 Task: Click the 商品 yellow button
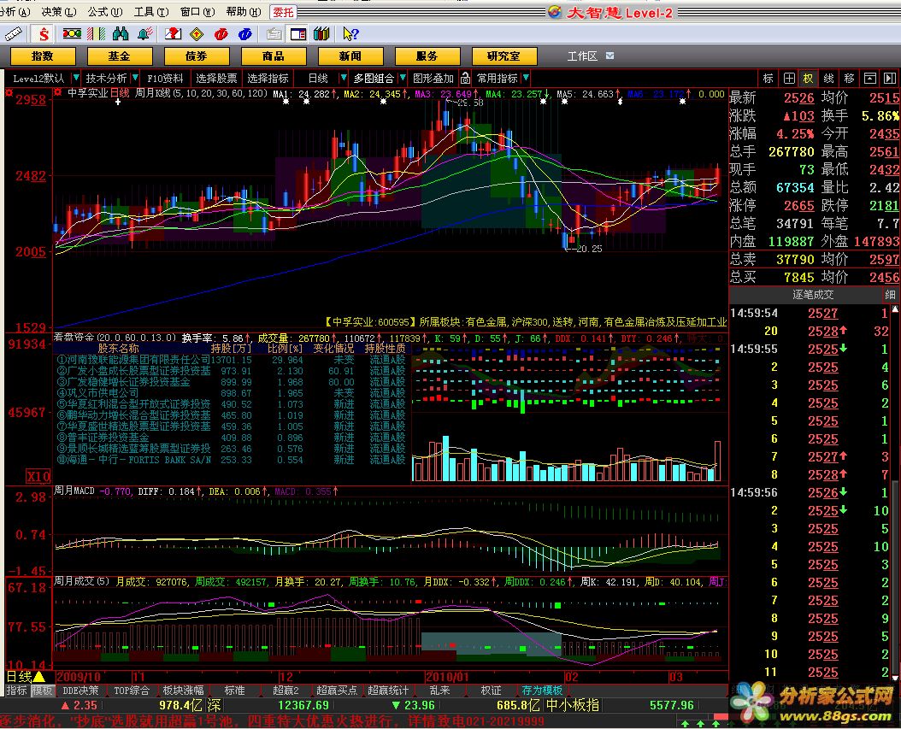click(274, 56)
